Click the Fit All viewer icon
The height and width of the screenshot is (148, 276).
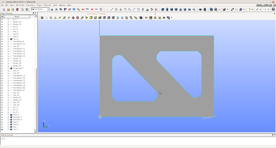click(x=60, y=17)
